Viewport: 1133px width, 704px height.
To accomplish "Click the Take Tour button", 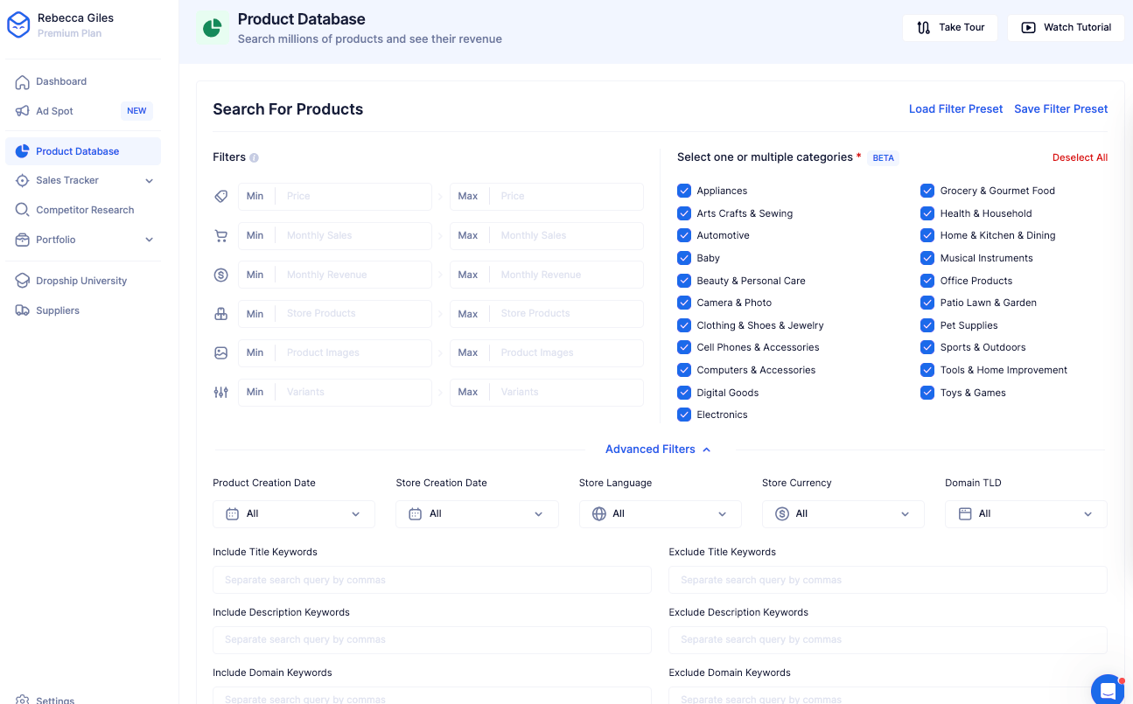I will [950, 27].
